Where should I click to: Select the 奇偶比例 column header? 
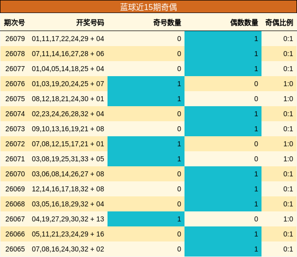(279, 23)
